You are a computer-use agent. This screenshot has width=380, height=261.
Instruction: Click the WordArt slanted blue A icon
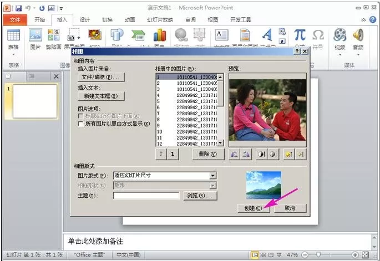[x=267, y=35]
